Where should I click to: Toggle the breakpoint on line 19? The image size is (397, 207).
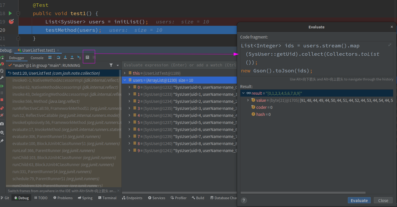point(11,22)
